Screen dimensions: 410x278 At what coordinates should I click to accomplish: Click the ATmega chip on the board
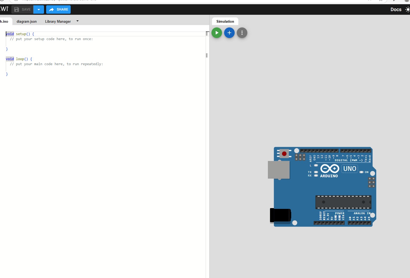pyautogui.click(x=343, y=202)
